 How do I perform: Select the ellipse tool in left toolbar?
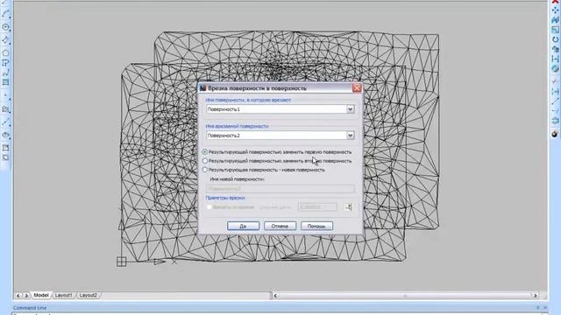click(x=5, y=135)
